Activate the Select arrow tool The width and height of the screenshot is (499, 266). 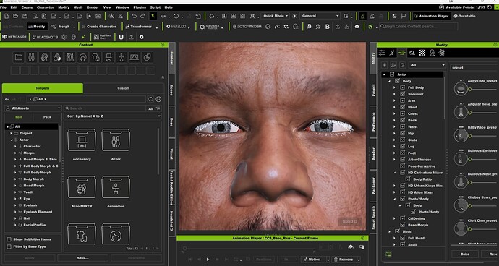point(153,16)
